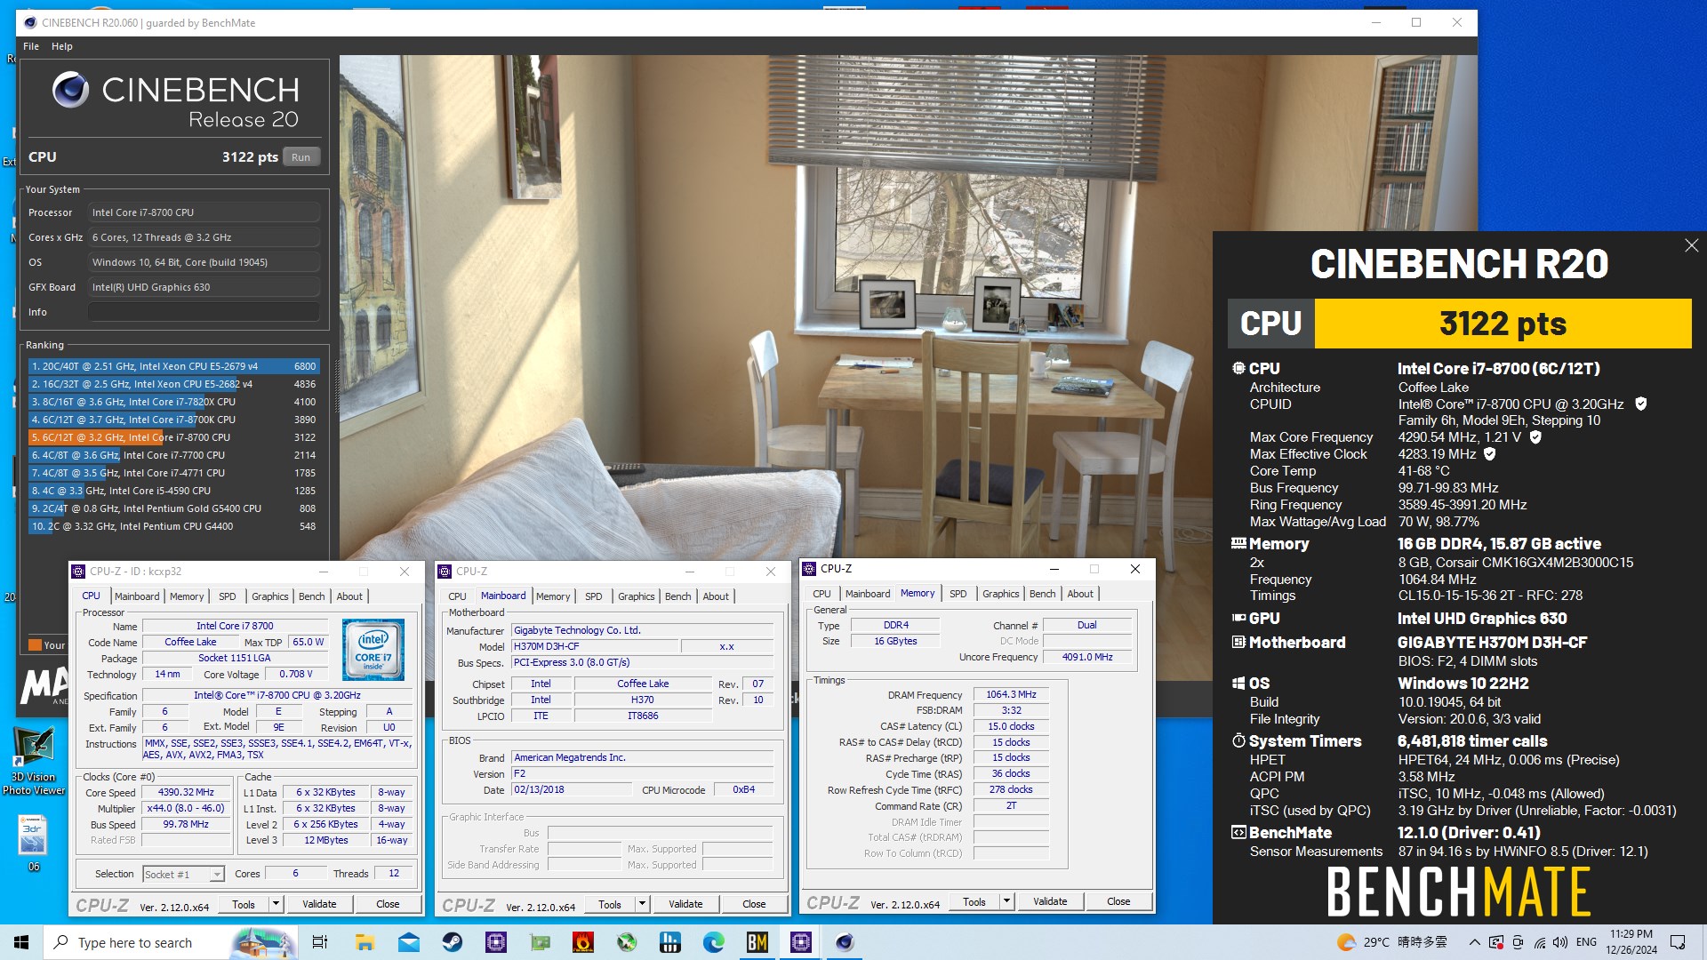
Task: Open the SPD tab in the right CPU-Z window
Action: [958, 594]
